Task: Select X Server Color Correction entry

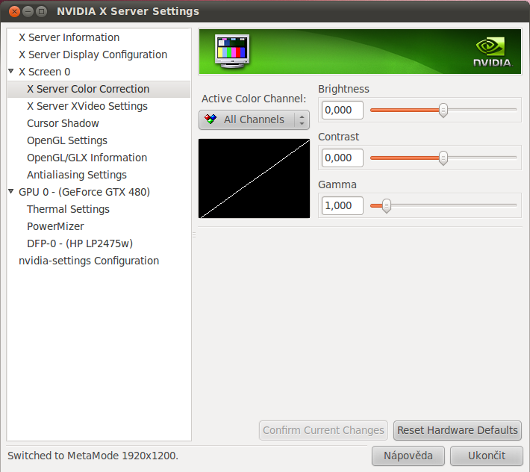Action: click(x=99, y=89)
